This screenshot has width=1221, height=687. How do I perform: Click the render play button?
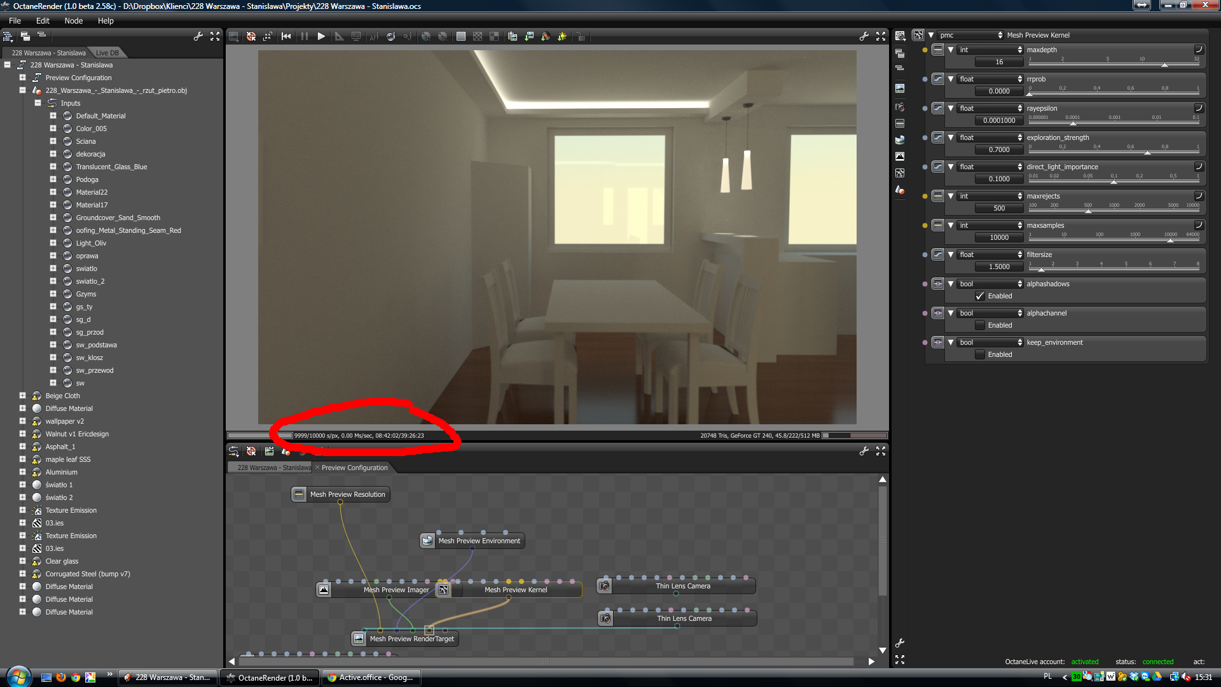pyautogui.click(x=321, y=36)
